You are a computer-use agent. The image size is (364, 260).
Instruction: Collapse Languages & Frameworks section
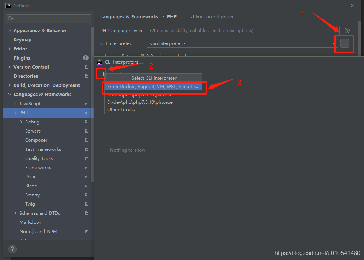coord(9,94)
